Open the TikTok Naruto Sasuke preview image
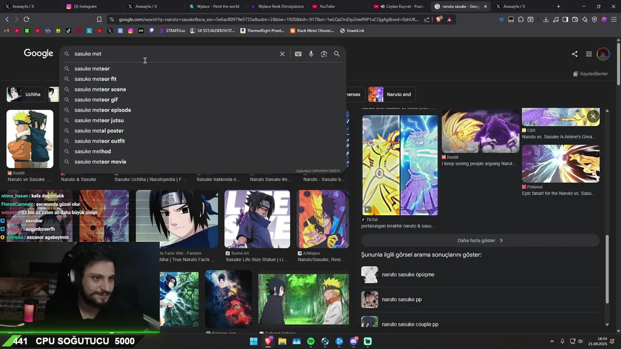Image resolution: width=621 pixels, height=349 pixels. (x=400, y=165)
